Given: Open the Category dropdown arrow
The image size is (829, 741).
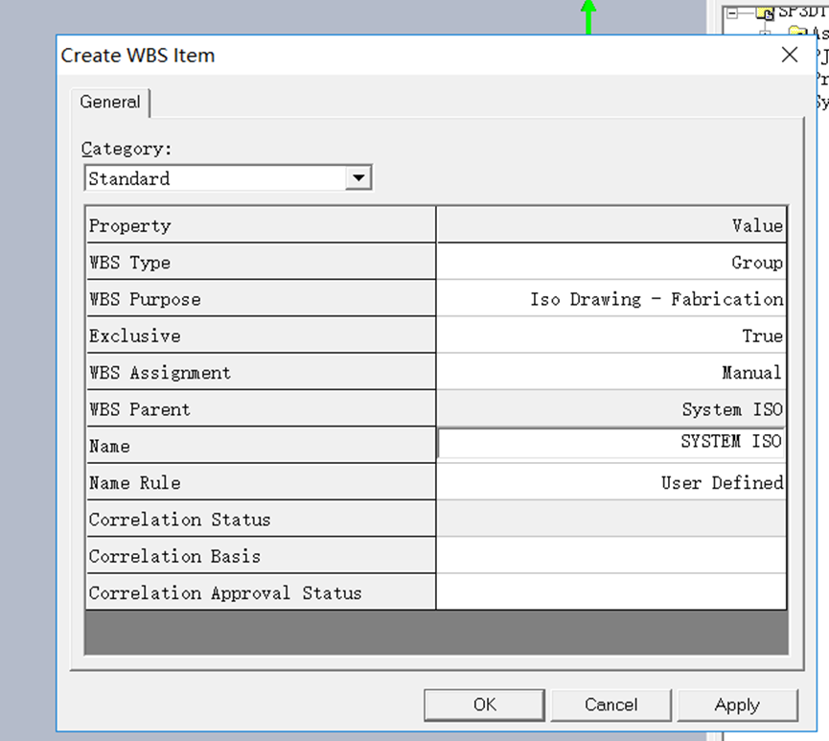Looking at the screenshot, I should [358, 178].
